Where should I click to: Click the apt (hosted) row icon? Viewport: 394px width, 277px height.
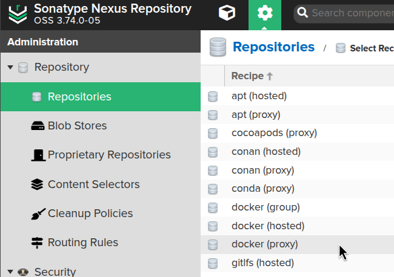coord(213,97)
